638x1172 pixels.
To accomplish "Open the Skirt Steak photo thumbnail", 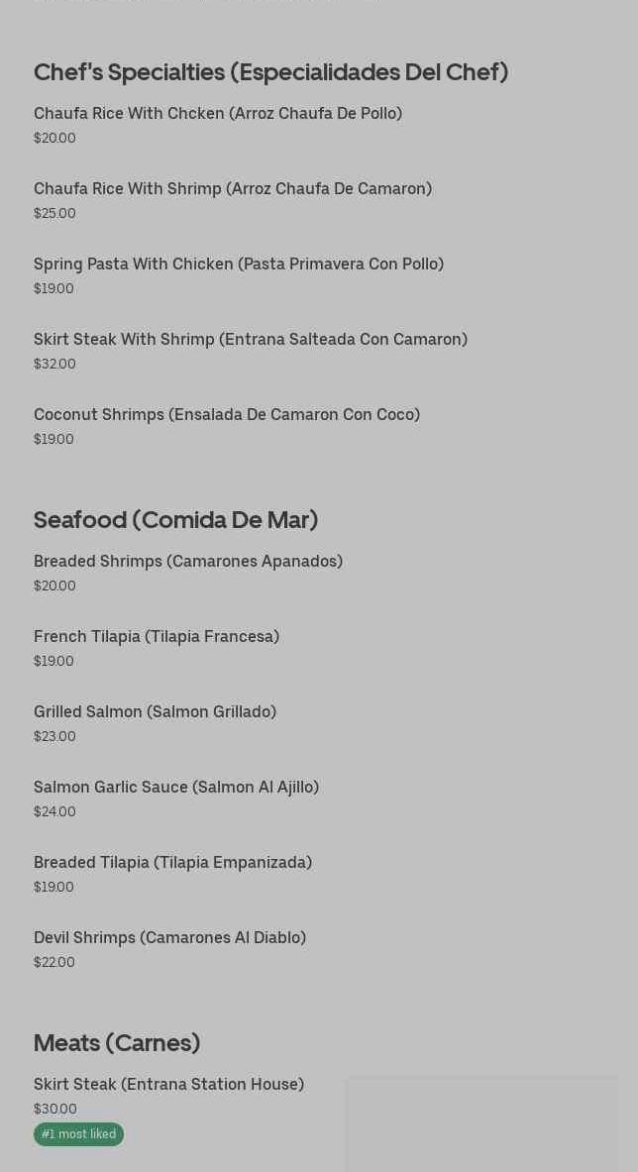I will tap(481, 1124).
